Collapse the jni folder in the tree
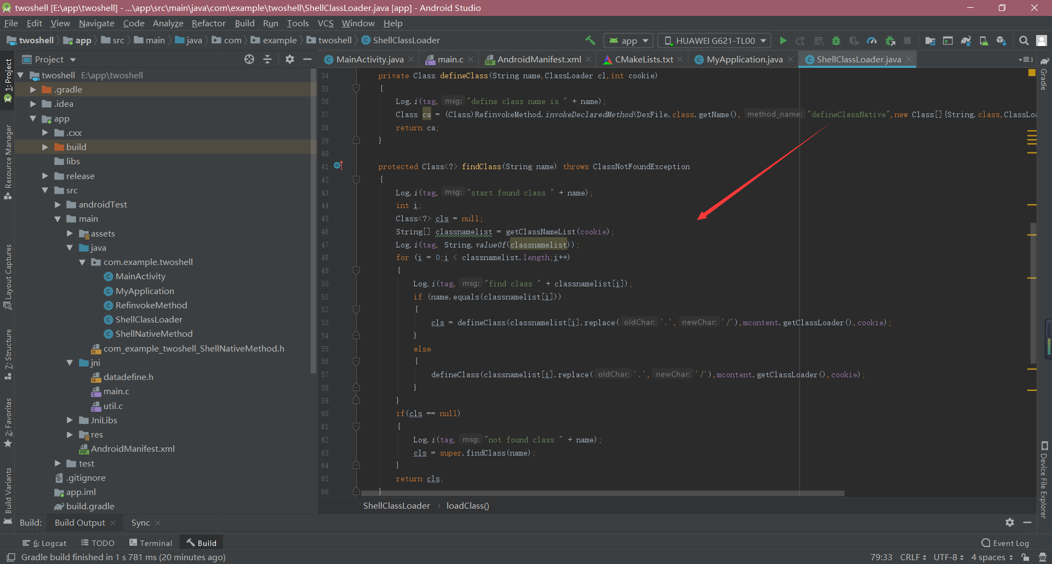 point(70,362)
